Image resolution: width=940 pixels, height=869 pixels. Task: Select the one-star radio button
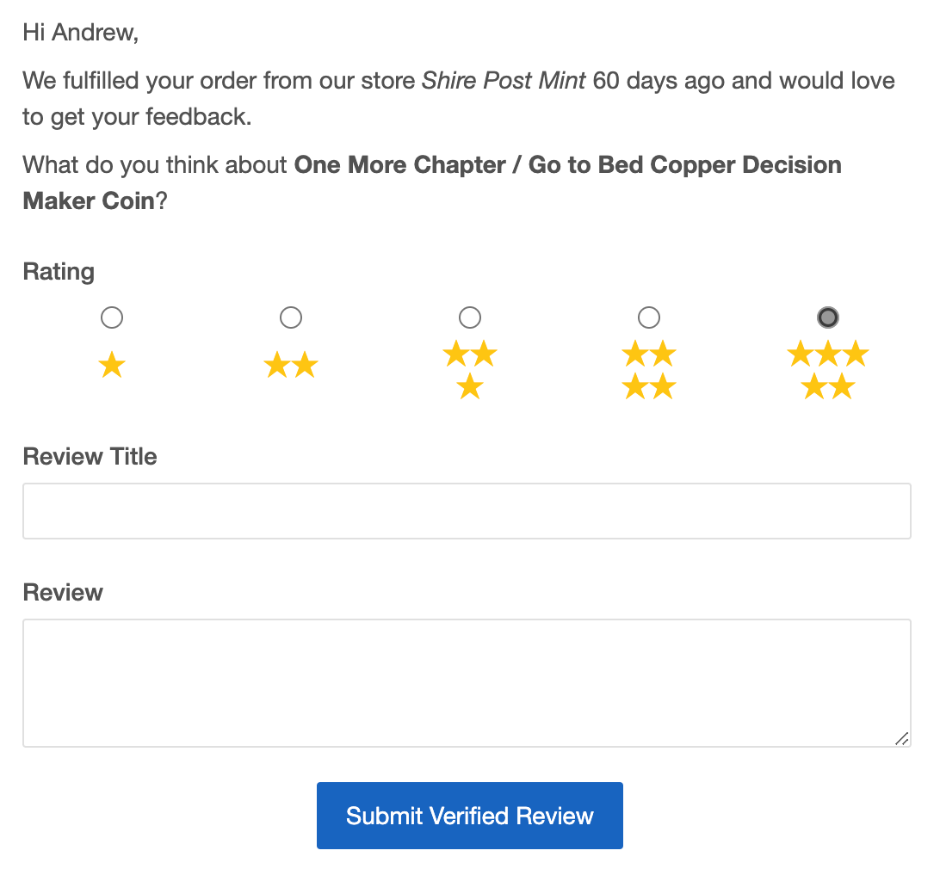tap(112, 317)
